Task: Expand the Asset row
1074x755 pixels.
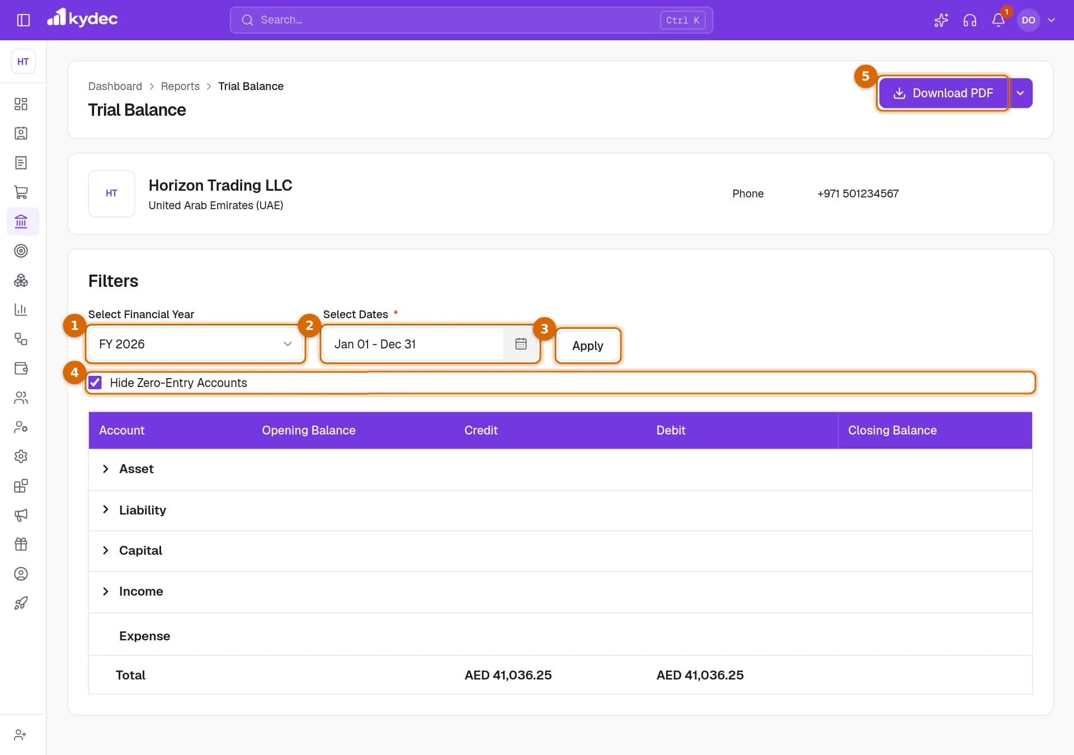Action: tap(105, 469)
